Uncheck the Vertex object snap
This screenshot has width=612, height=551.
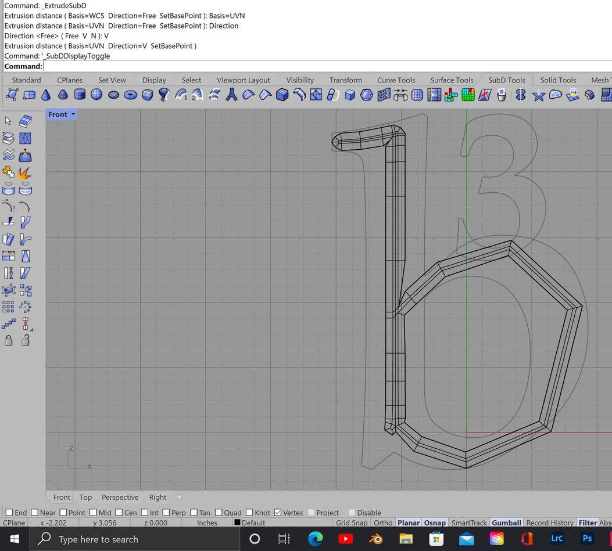(x=278, y=513)
